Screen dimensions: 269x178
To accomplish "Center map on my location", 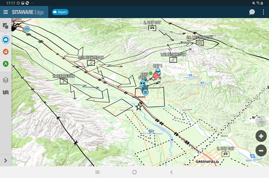I will (x=261, y=122).
